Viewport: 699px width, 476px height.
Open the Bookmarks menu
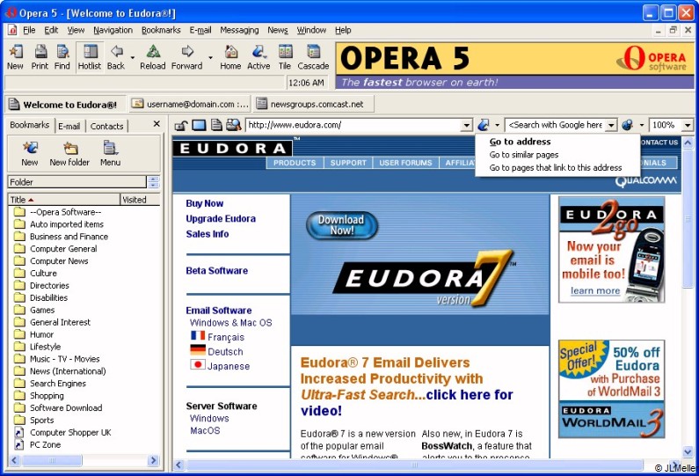click(x=161, y=30)
